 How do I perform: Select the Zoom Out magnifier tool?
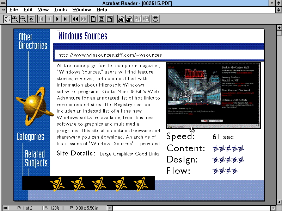pos(23,19)
